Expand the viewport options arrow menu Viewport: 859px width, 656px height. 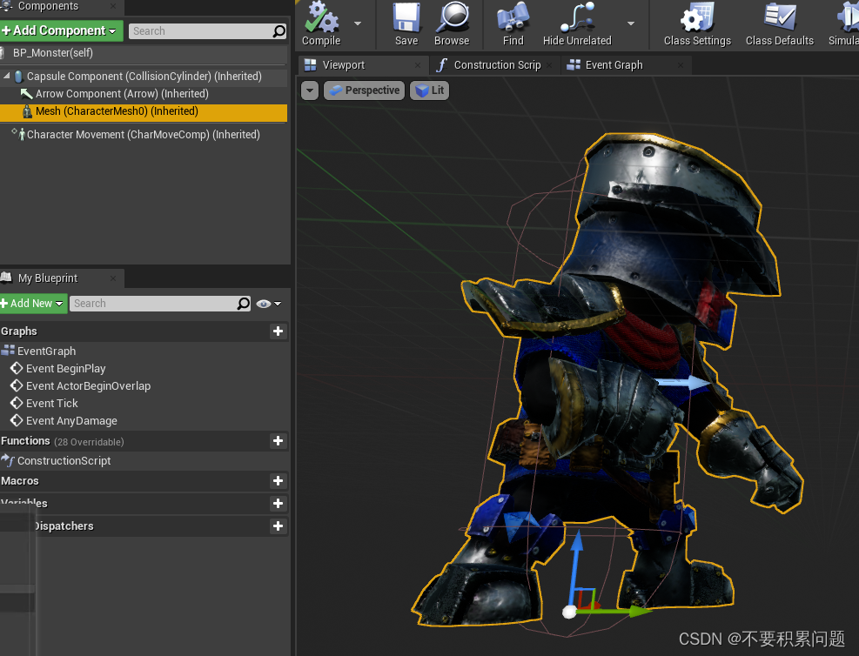pos(310,90)
